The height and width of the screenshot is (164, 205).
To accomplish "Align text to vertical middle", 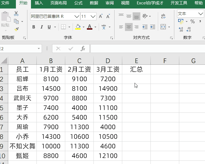I will tap(129, 16).
